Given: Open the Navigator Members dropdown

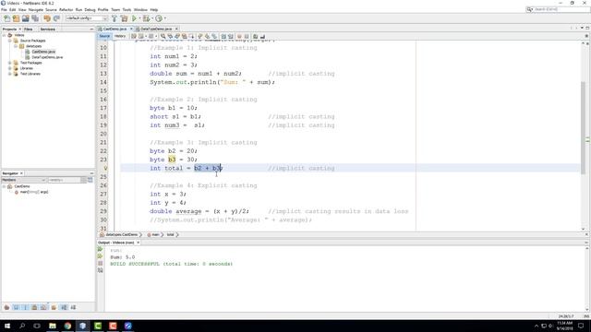Looking at the screenshot, I should [24, 180].
